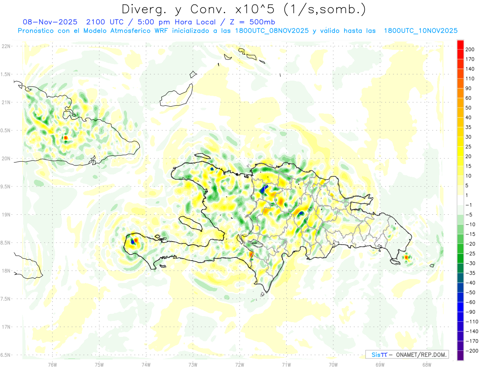Click the '19N' latitude label

pyautogui.click(x=6, y=214)
